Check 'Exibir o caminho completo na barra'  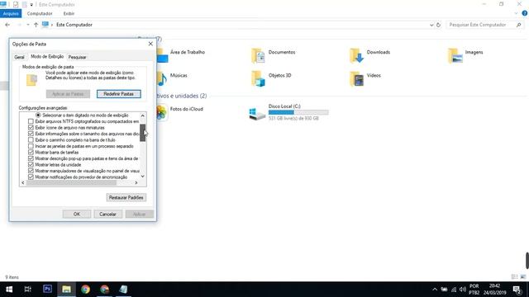click(x=31, y=139)
